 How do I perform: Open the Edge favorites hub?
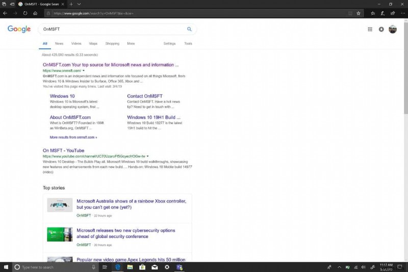click(x=373, y=13)
